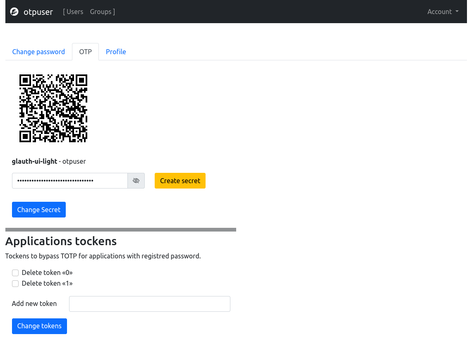474x344 pixels.
Task: Click the OTP QR code image
Action: (53, 108)
